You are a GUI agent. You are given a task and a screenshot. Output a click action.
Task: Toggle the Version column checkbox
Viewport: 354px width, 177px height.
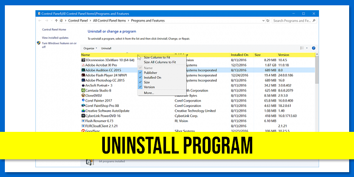pos(140,87)
